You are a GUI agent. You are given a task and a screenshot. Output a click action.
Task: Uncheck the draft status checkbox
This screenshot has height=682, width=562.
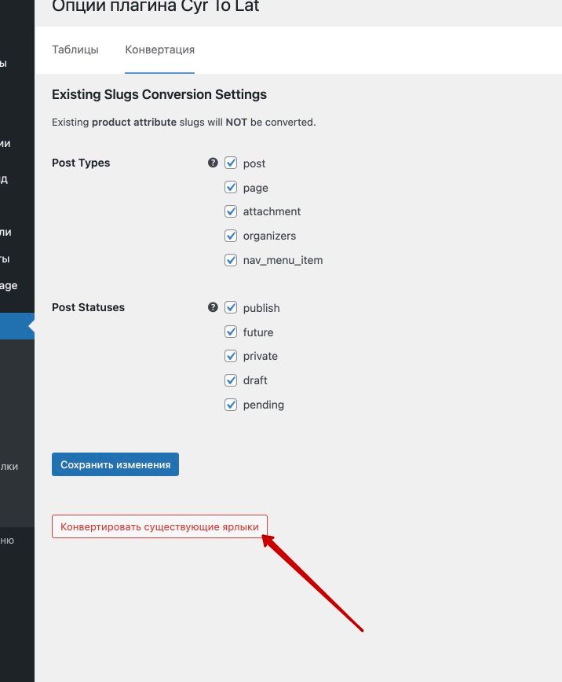[x=231, y=380]
